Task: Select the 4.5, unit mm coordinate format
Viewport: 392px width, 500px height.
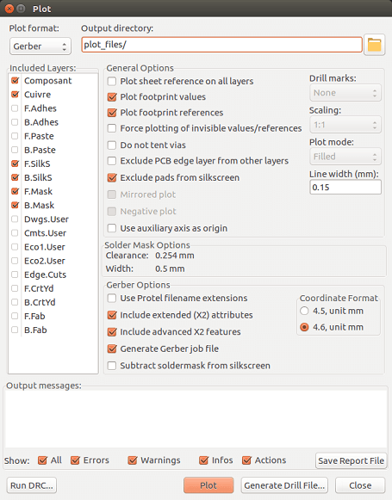Action: [x=304, y=311]
